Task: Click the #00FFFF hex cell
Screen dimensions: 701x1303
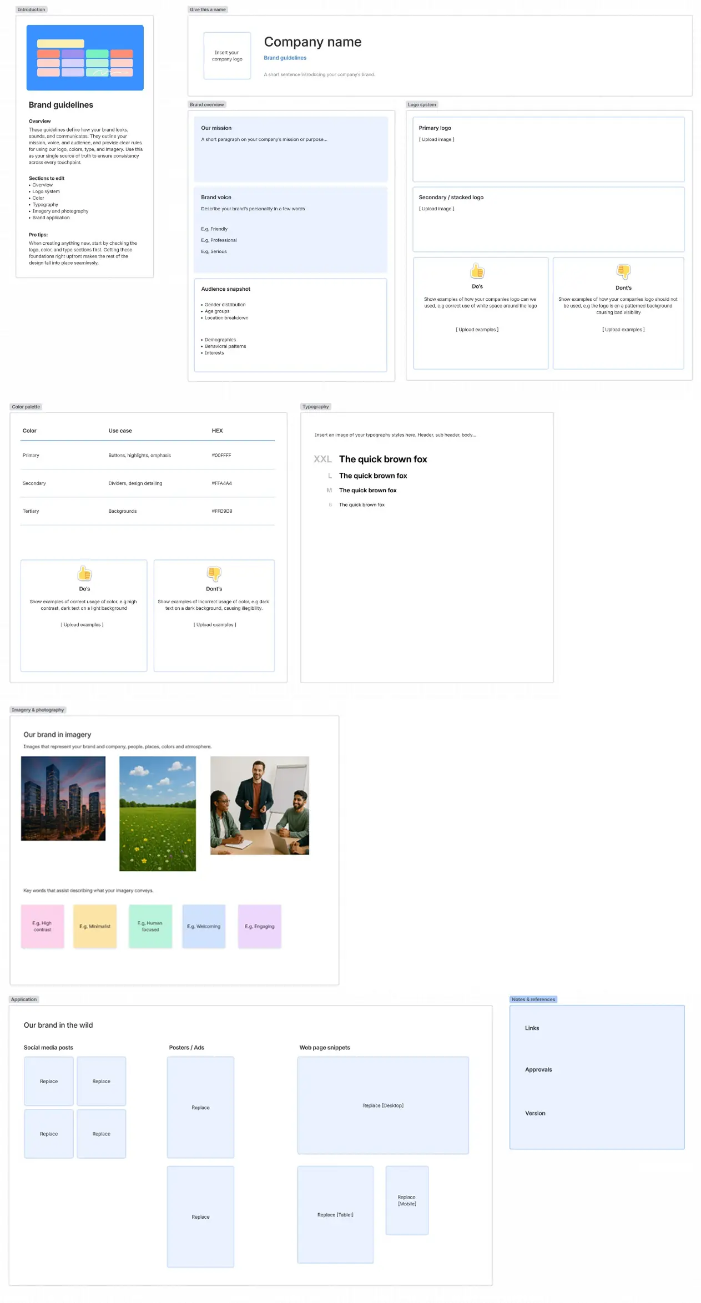Action: pos(221,455)
